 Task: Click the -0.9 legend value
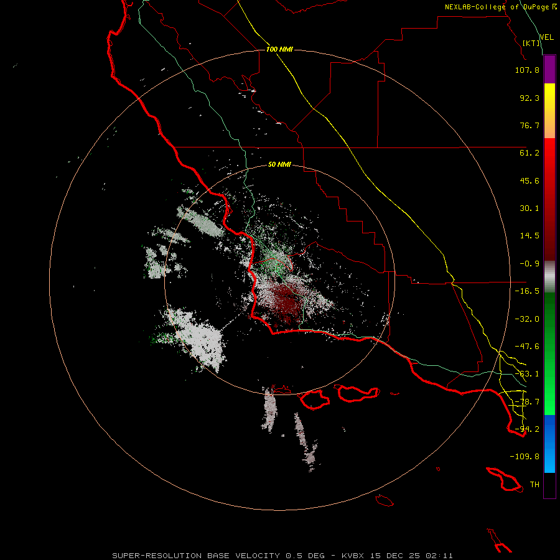click(x=530, y=264)
